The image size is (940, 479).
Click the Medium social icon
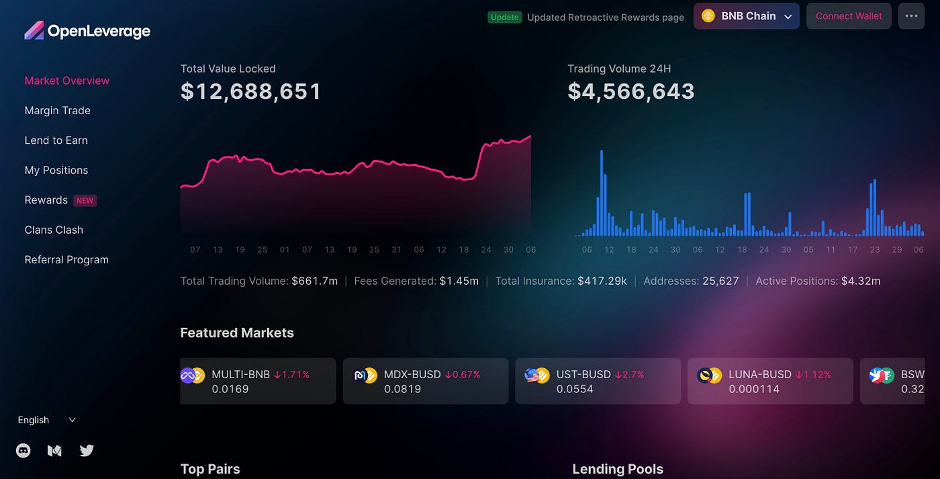click(x=54, y=450)
